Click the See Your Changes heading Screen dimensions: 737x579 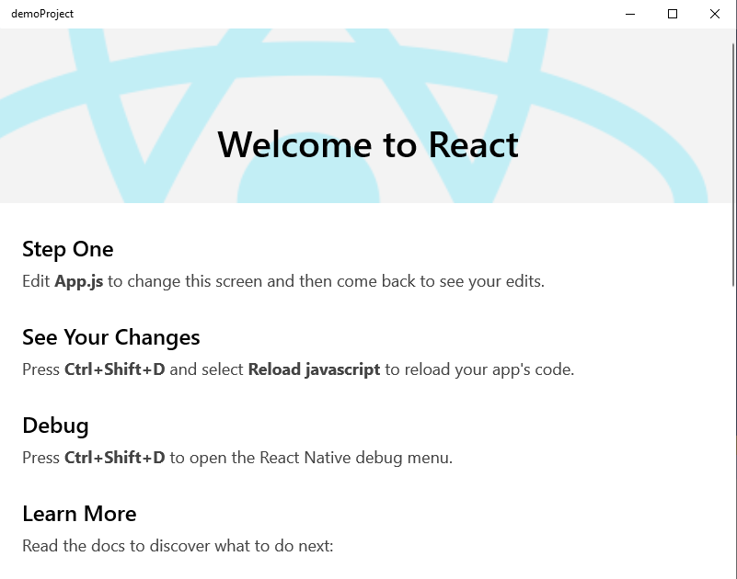(110, 337)
